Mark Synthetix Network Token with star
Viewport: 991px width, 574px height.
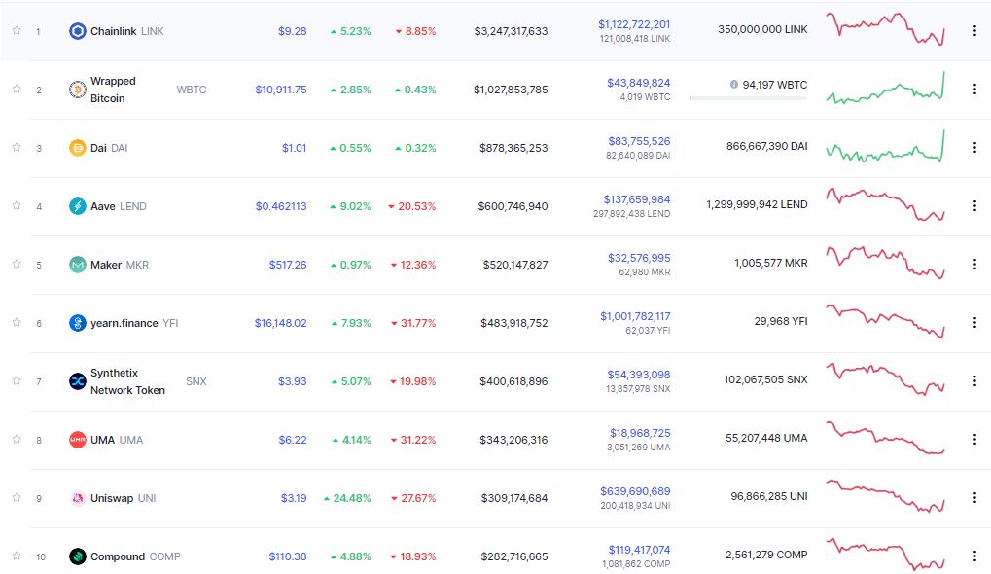pos(17,380)
